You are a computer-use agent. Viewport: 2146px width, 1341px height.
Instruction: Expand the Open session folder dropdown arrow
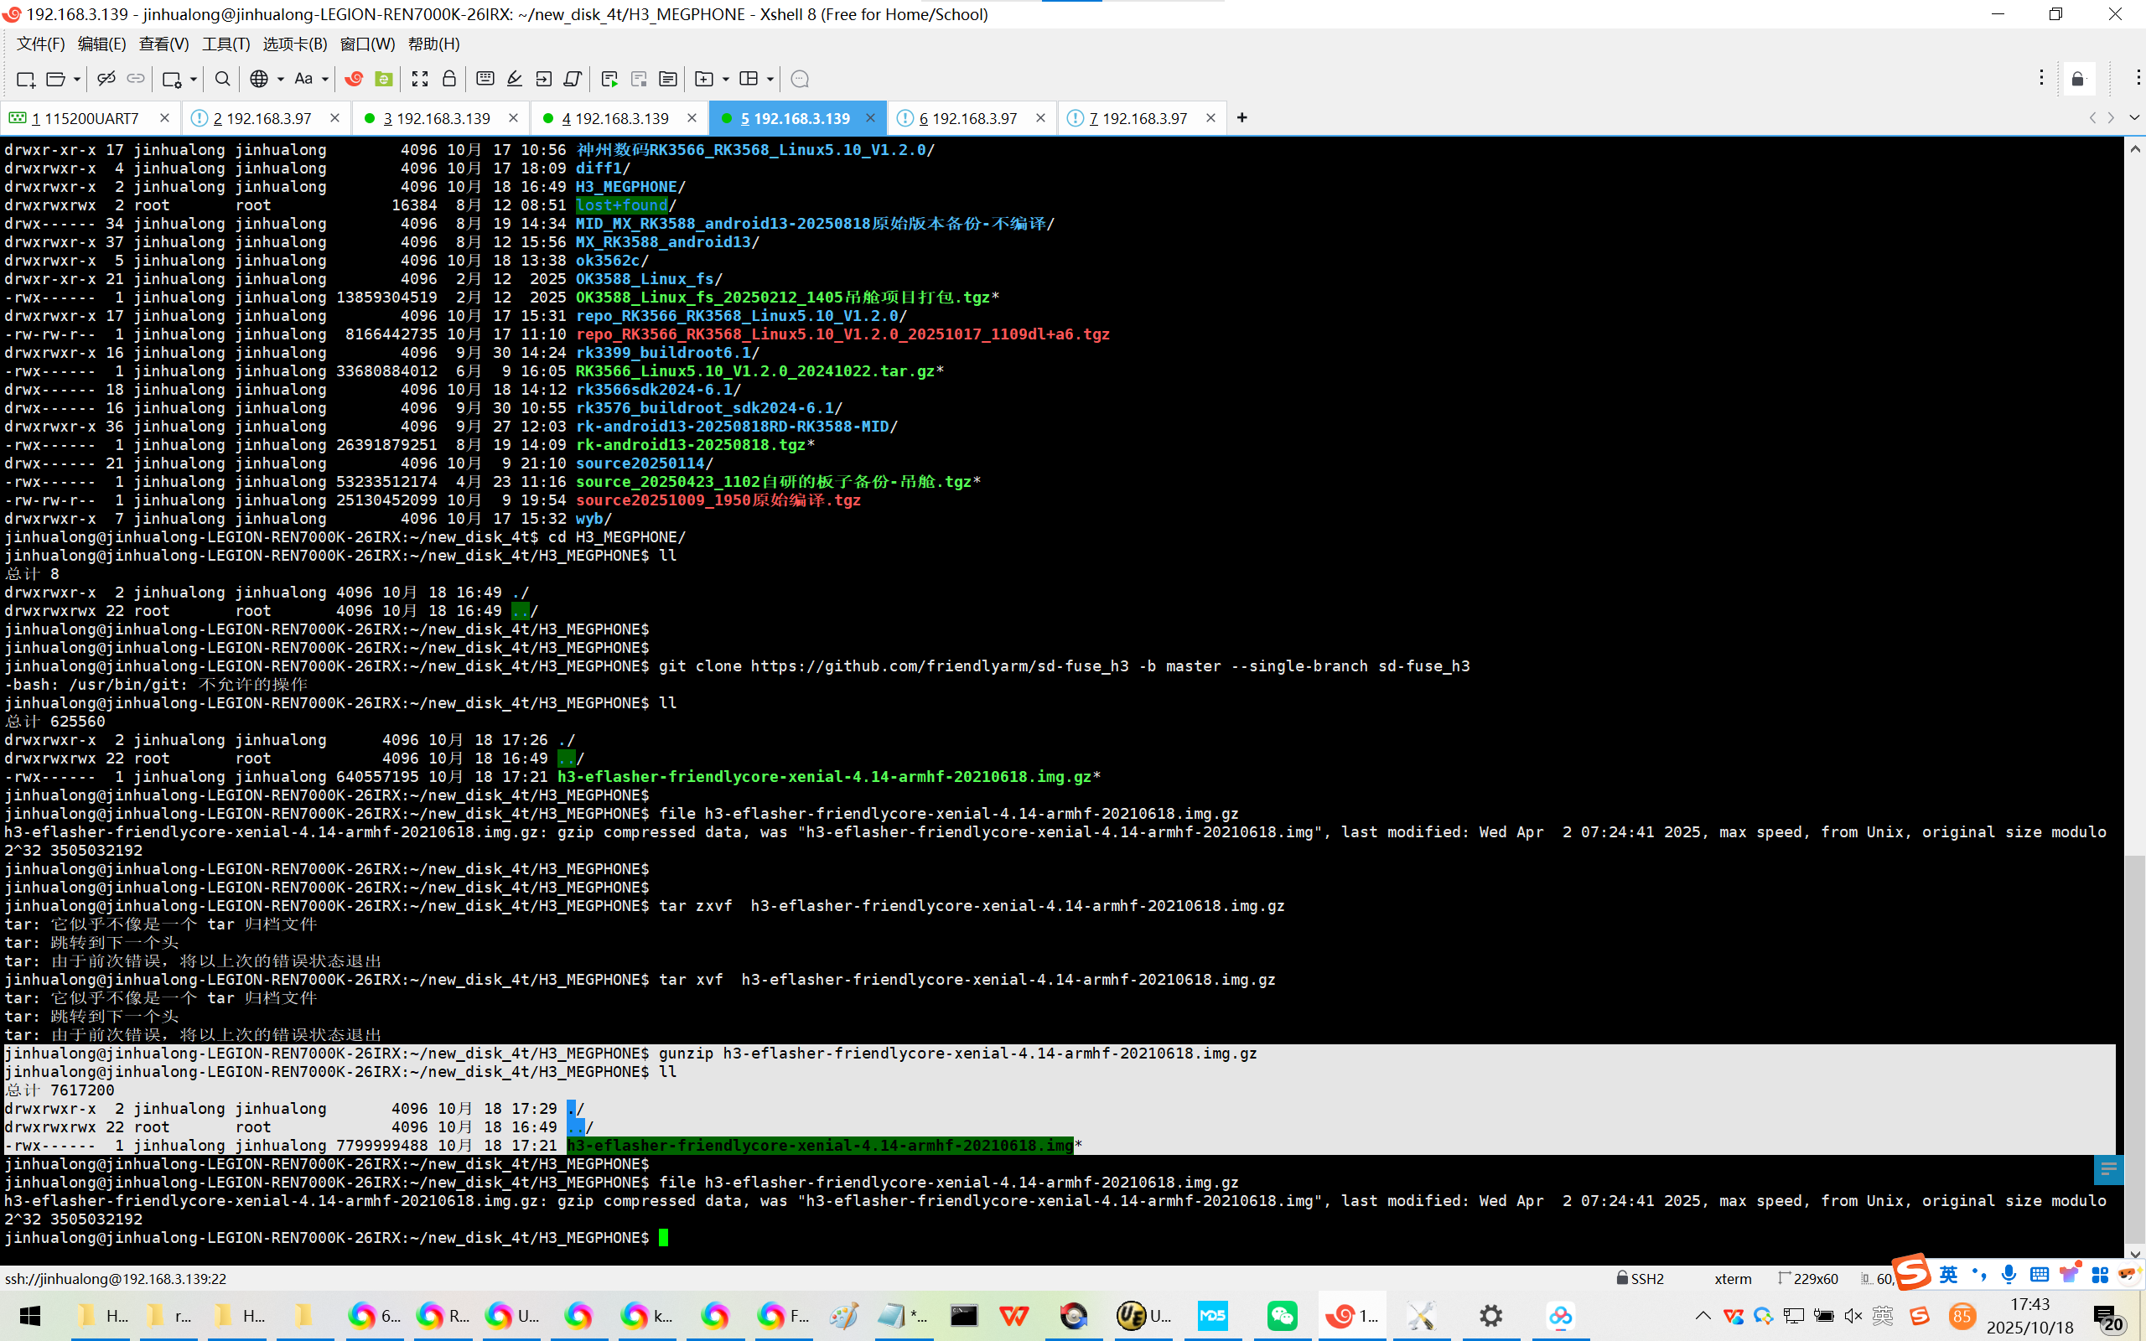pyautogui.click(x=77, y=79)
